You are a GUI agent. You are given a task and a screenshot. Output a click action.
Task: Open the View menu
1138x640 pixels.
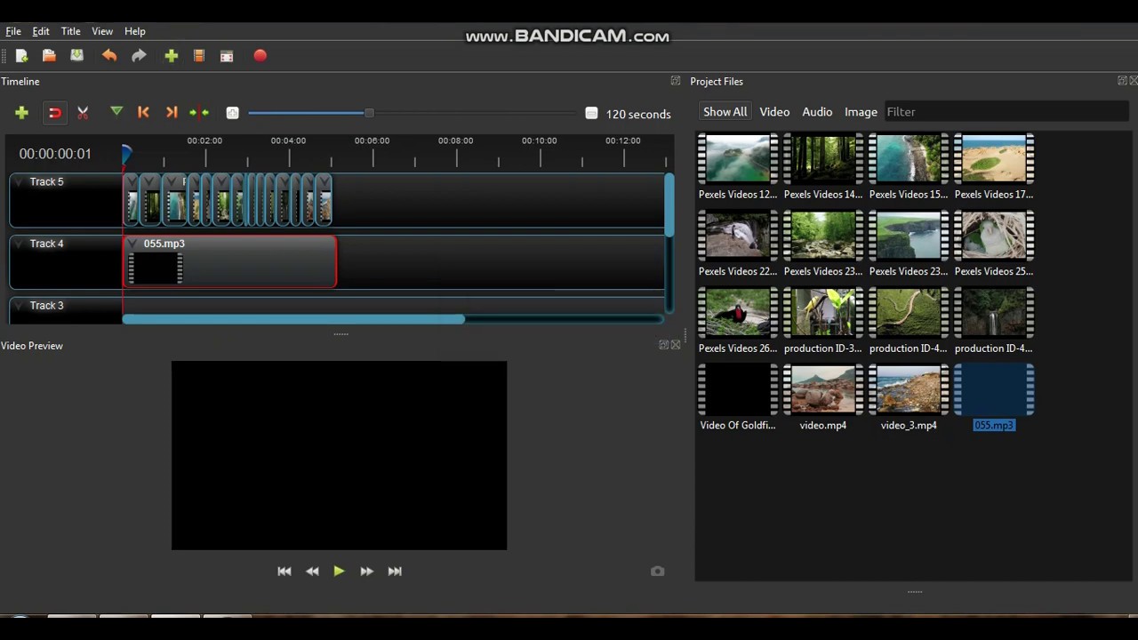click(x=102, y=31)
